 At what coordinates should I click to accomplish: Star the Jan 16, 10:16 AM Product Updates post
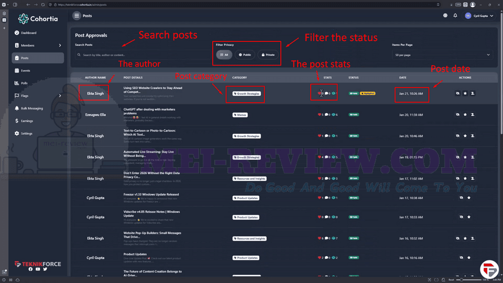pos(469,258)
